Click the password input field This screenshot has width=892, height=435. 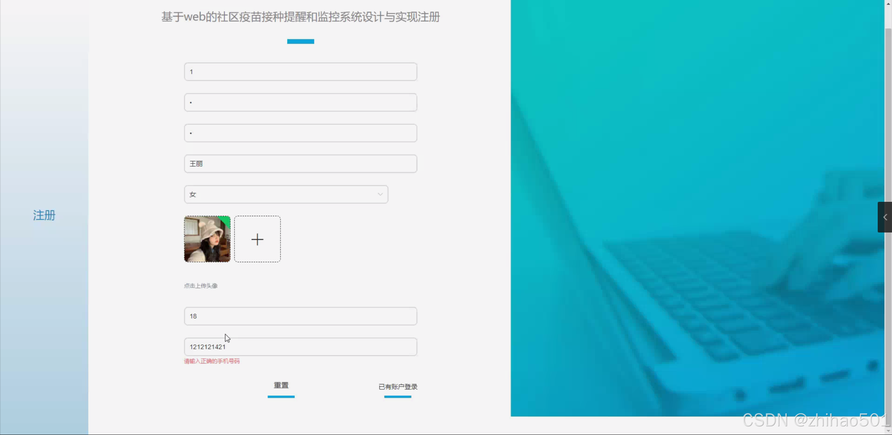point(300,102)
